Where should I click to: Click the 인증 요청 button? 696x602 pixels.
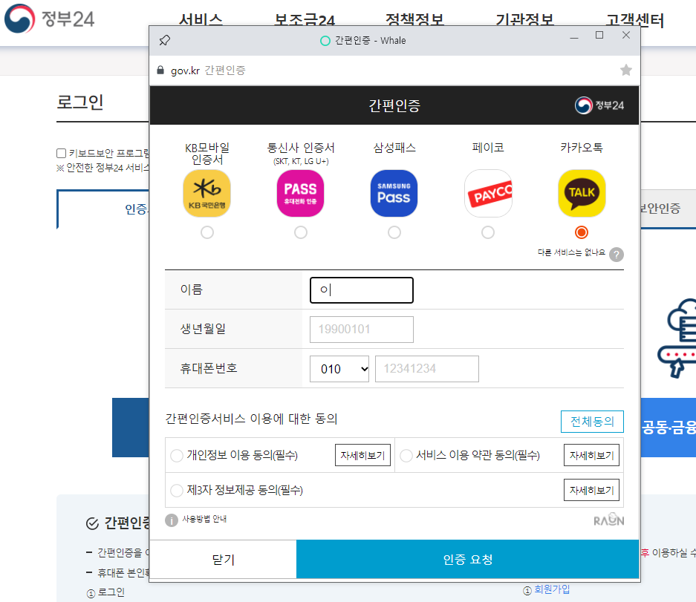pos(468,559)
